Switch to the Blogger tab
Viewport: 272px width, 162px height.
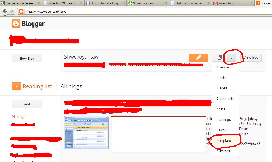(x=263, y=3)
